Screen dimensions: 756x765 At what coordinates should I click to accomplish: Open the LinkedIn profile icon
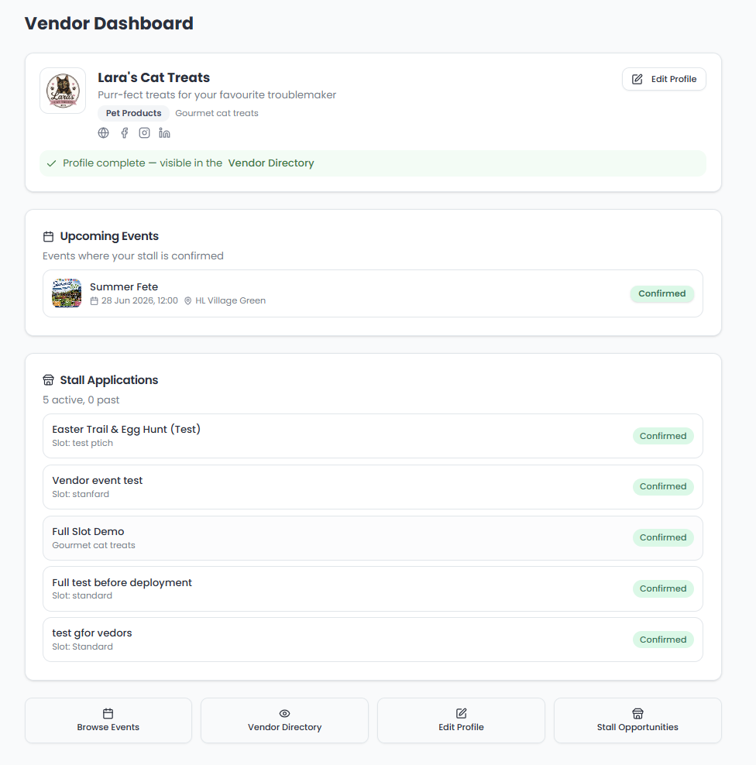[164, 132]
